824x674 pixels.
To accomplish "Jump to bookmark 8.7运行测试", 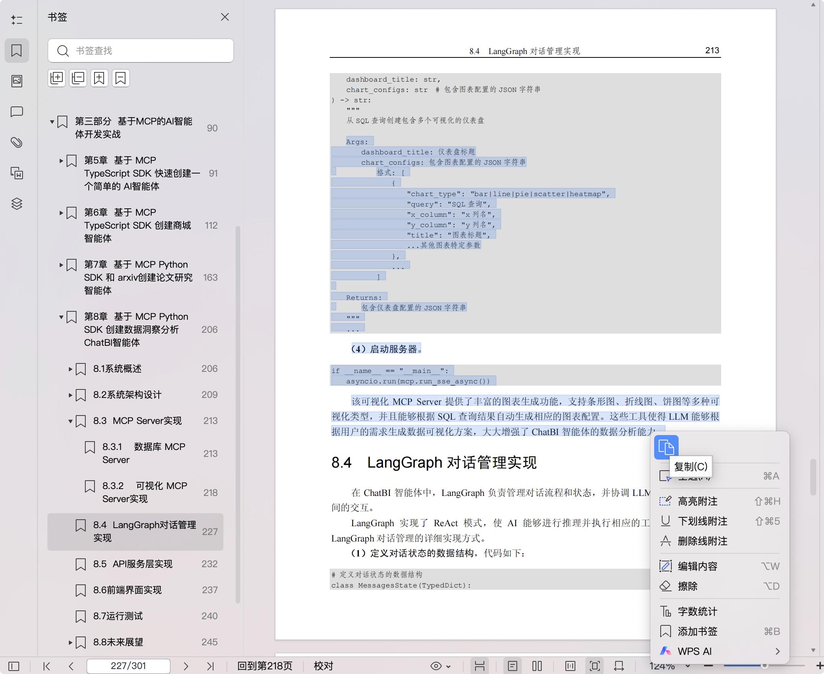I will [x=135, y=616].
